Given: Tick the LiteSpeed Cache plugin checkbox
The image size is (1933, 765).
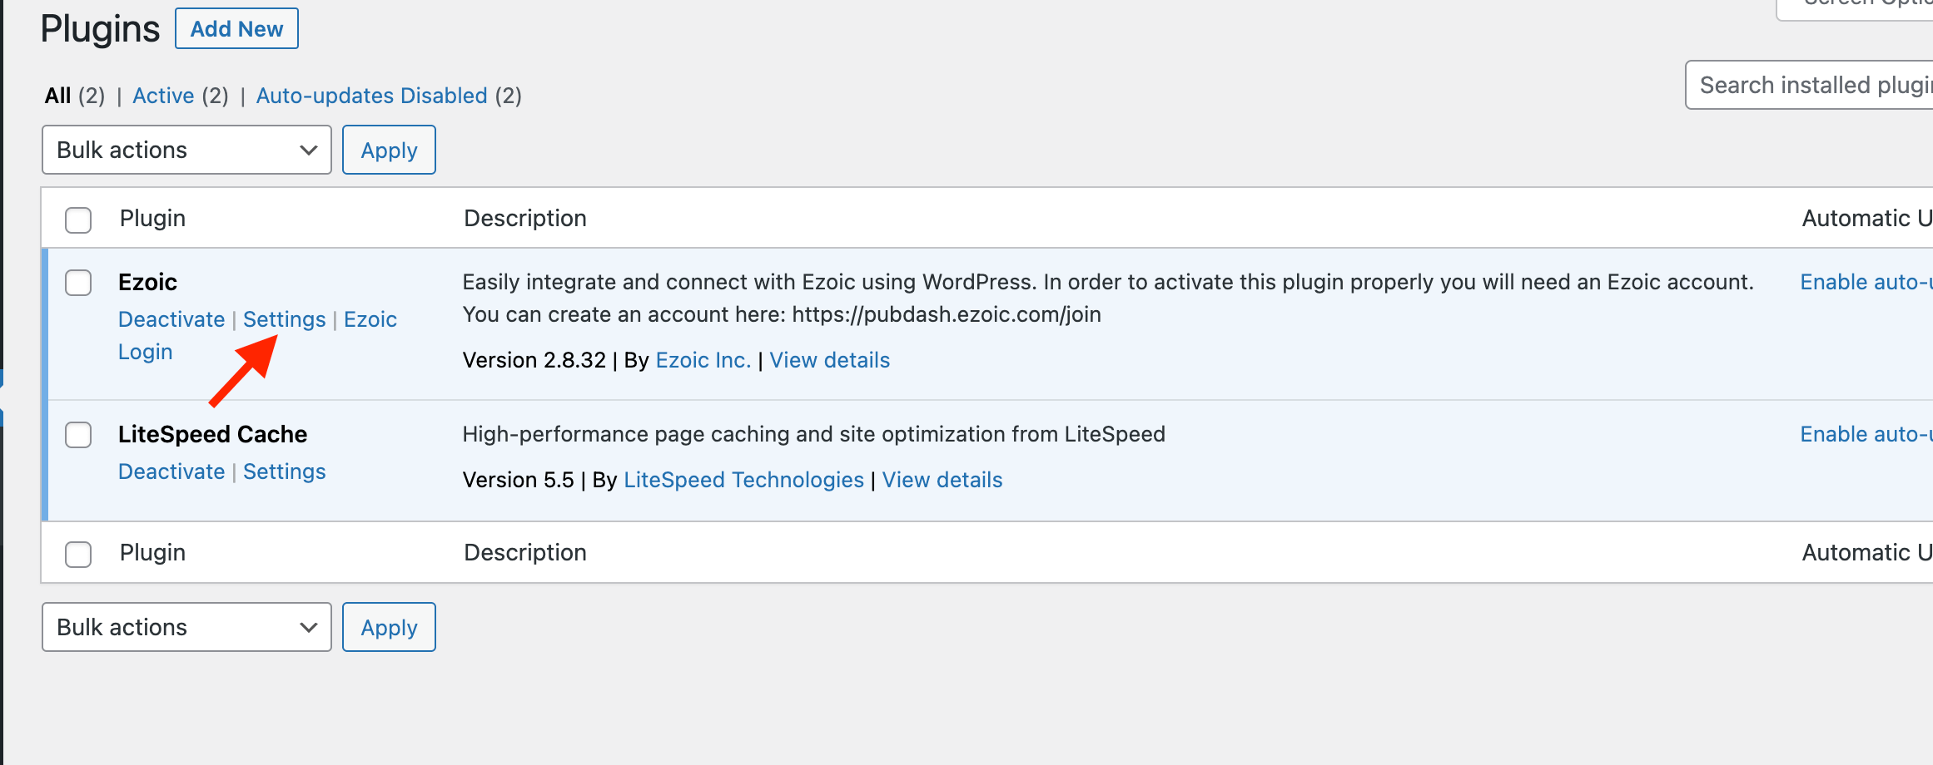Looking at the screenshot, I should click(x=78, y=435).
